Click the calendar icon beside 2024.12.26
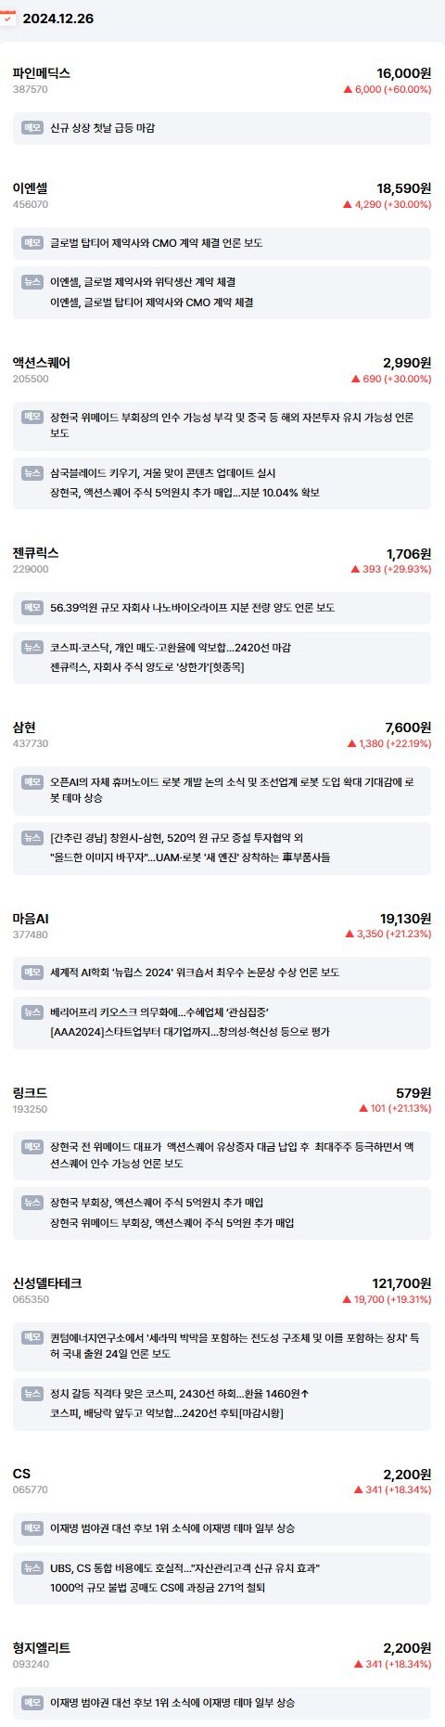The width and height of the screenshot is (445, 1727). [7, 18]
